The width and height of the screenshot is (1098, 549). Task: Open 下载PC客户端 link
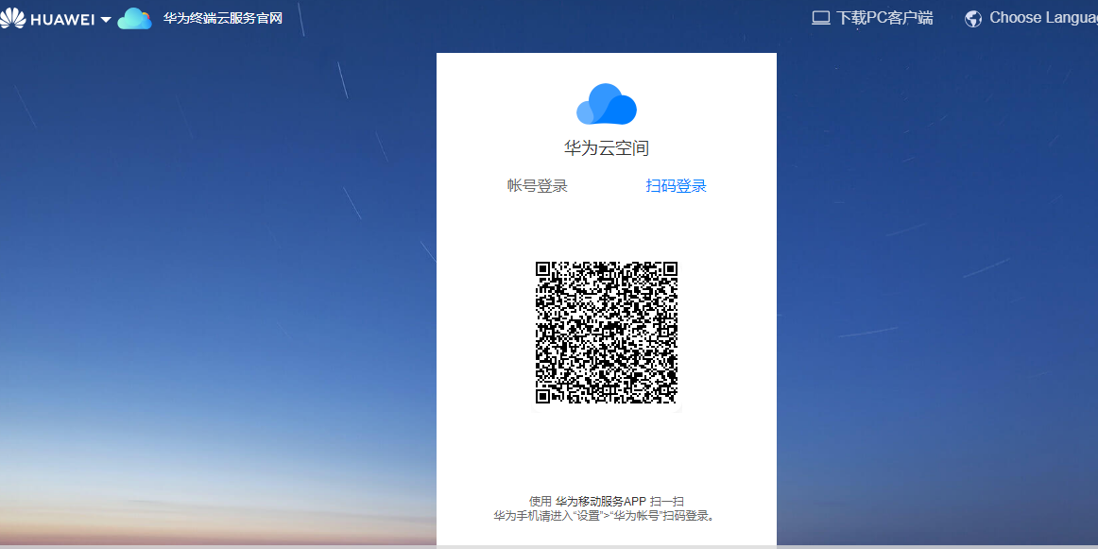pos(884,18)
